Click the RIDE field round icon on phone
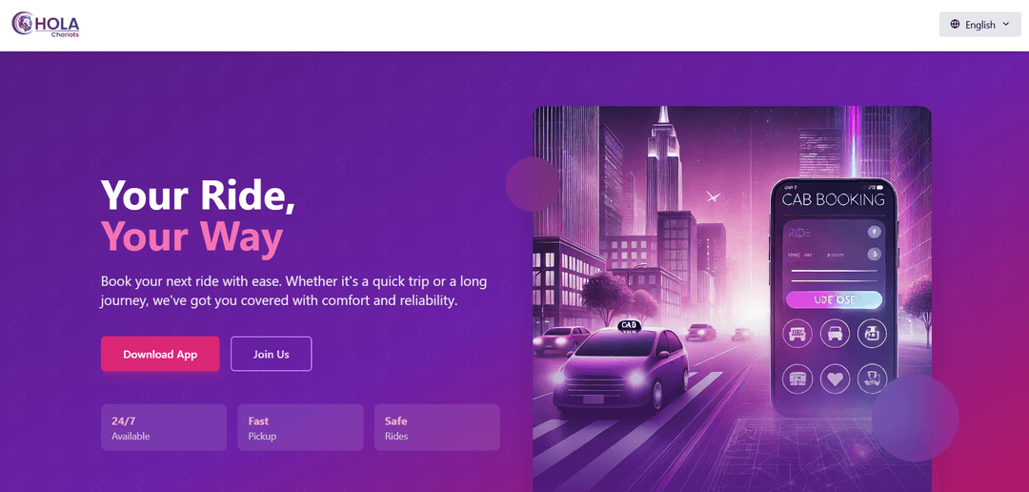Image resolution: width=1029 pixels, height=492 pixels. tap(874, 231)
